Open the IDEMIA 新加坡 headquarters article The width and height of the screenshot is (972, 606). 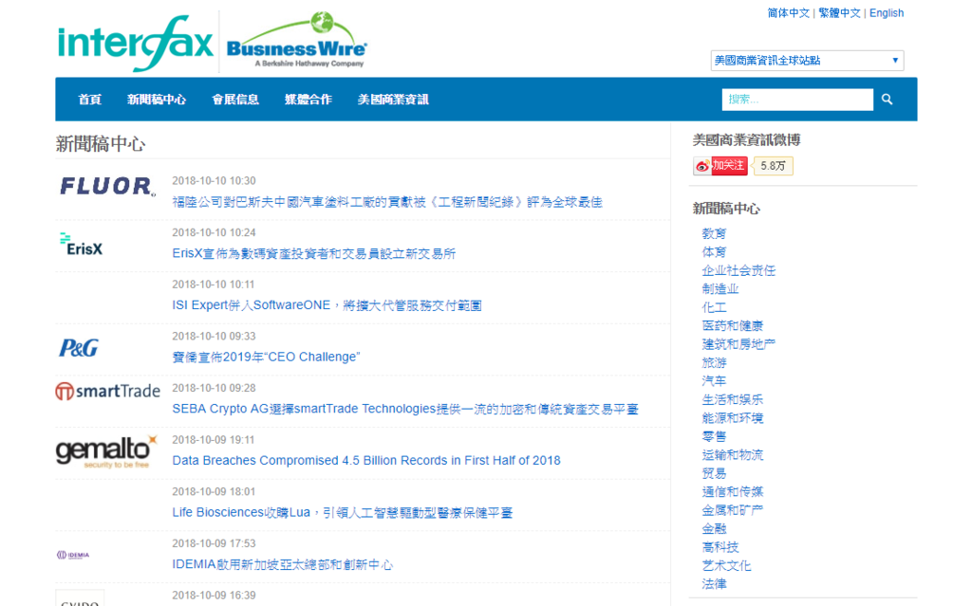[283, 564]
